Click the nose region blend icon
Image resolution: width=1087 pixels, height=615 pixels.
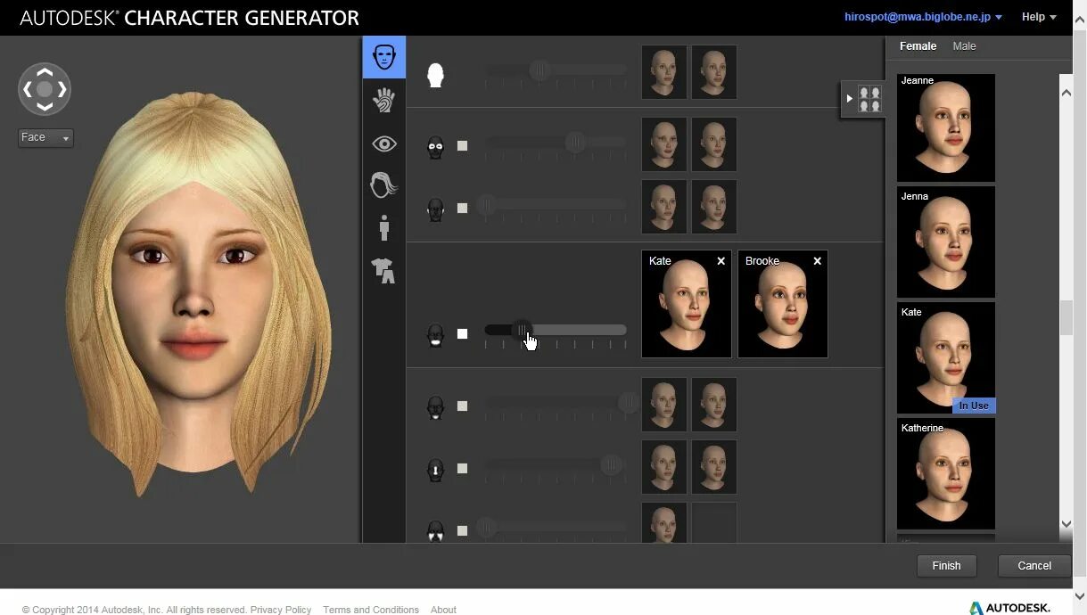pos(435,470)
